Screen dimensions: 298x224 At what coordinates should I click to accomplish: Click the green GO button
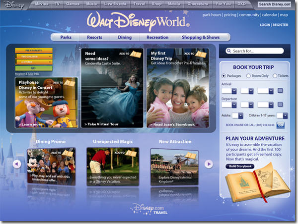pos(34,68)
